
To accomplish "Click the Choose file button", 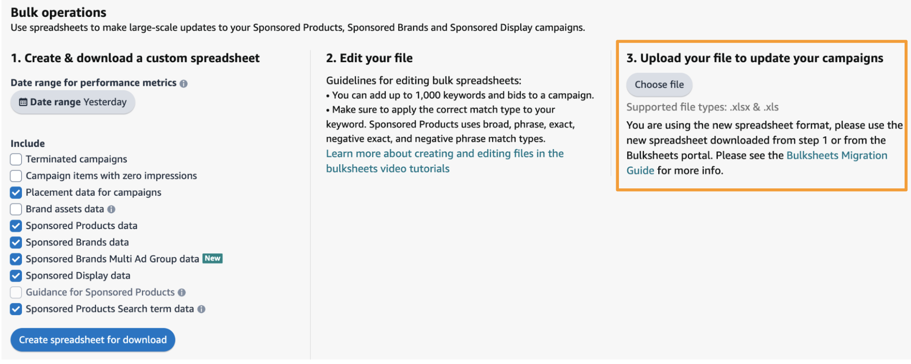I will [x=659, y=85].
